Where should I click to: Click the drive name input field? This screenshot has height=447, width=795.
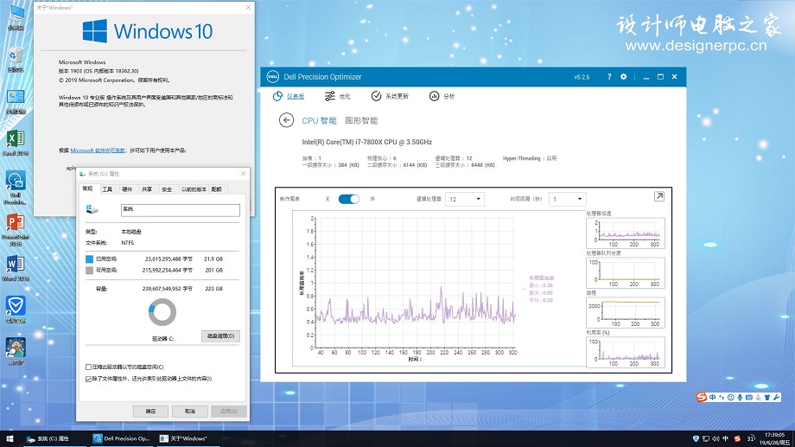point(181,210)
